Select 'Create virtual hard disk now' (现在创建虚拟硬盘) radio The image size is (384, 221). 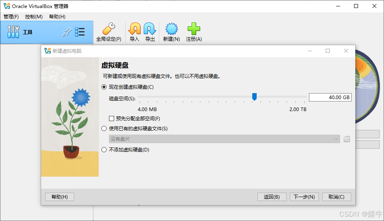[104, 87]
